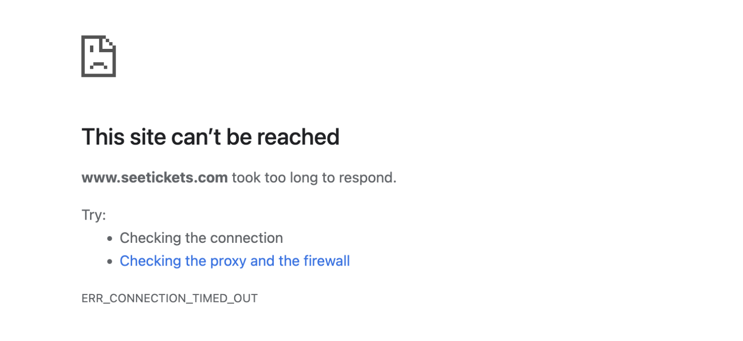Click the sad page error icon

click(98, 56)
